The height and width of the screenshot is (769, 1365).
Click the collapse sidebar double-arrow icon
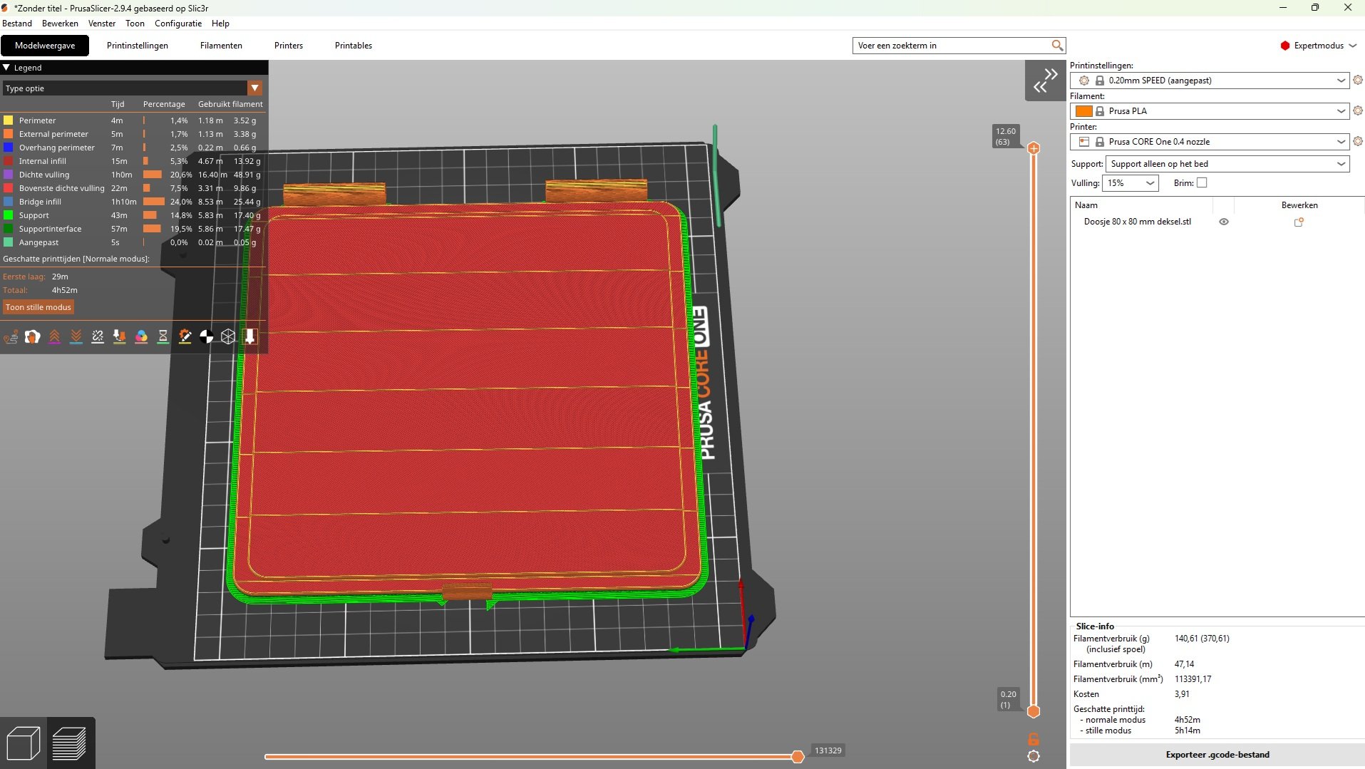pos(1045,81)
